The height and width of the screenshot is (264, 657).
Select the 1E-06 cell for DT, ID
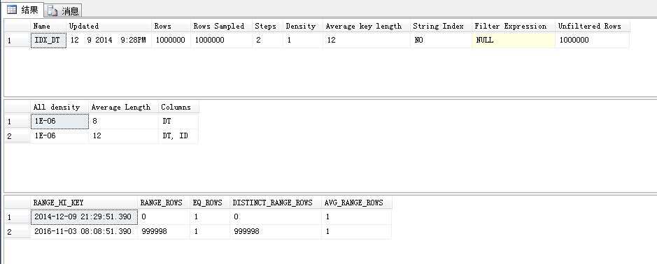59,136
